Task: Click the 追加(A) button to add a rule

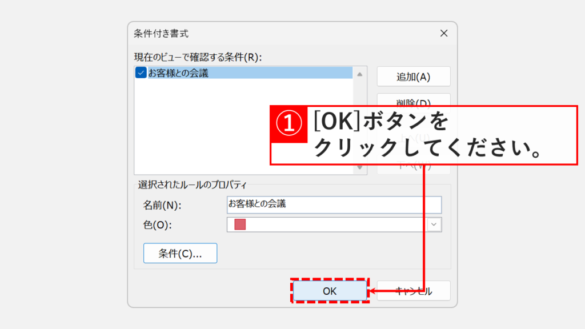Action: click(x=414, y=76)
